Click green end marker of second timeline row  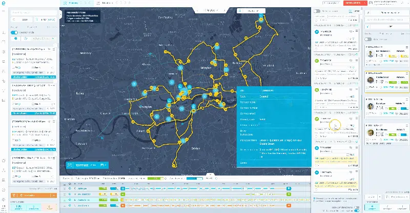click(x=289, y=194)
